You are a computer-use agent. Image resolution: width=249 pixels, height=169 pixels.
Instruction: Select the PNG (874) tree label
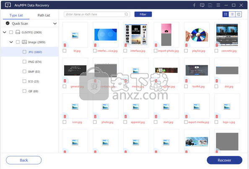[35, 62]
